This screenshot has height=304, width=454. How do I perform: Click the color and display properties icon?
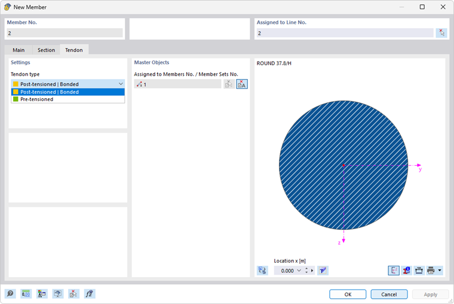[x=42, y=294]
